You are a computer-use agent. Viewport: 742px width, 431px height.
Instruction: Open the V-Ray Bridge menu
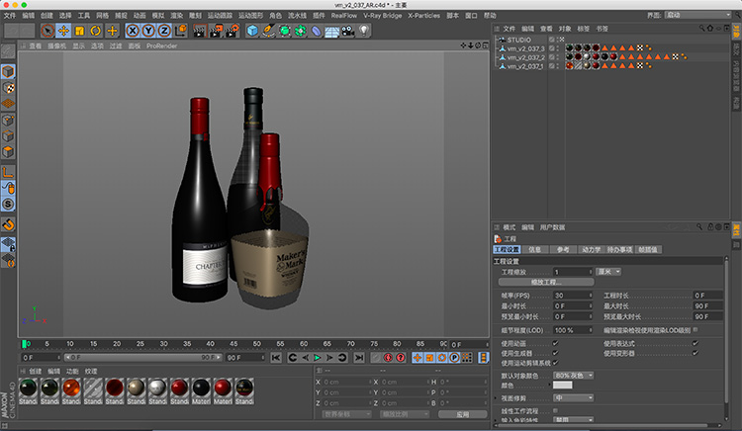point(382,16)
